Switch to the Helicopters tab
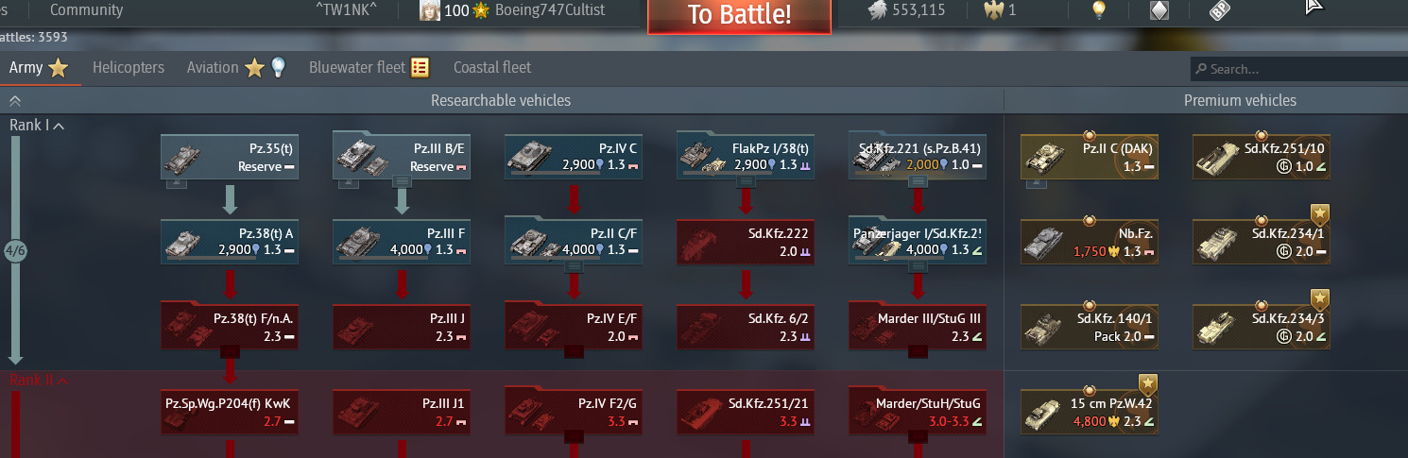Image resolution: width=1408 pixels, height=458 pixels. (x=129, y=67)
